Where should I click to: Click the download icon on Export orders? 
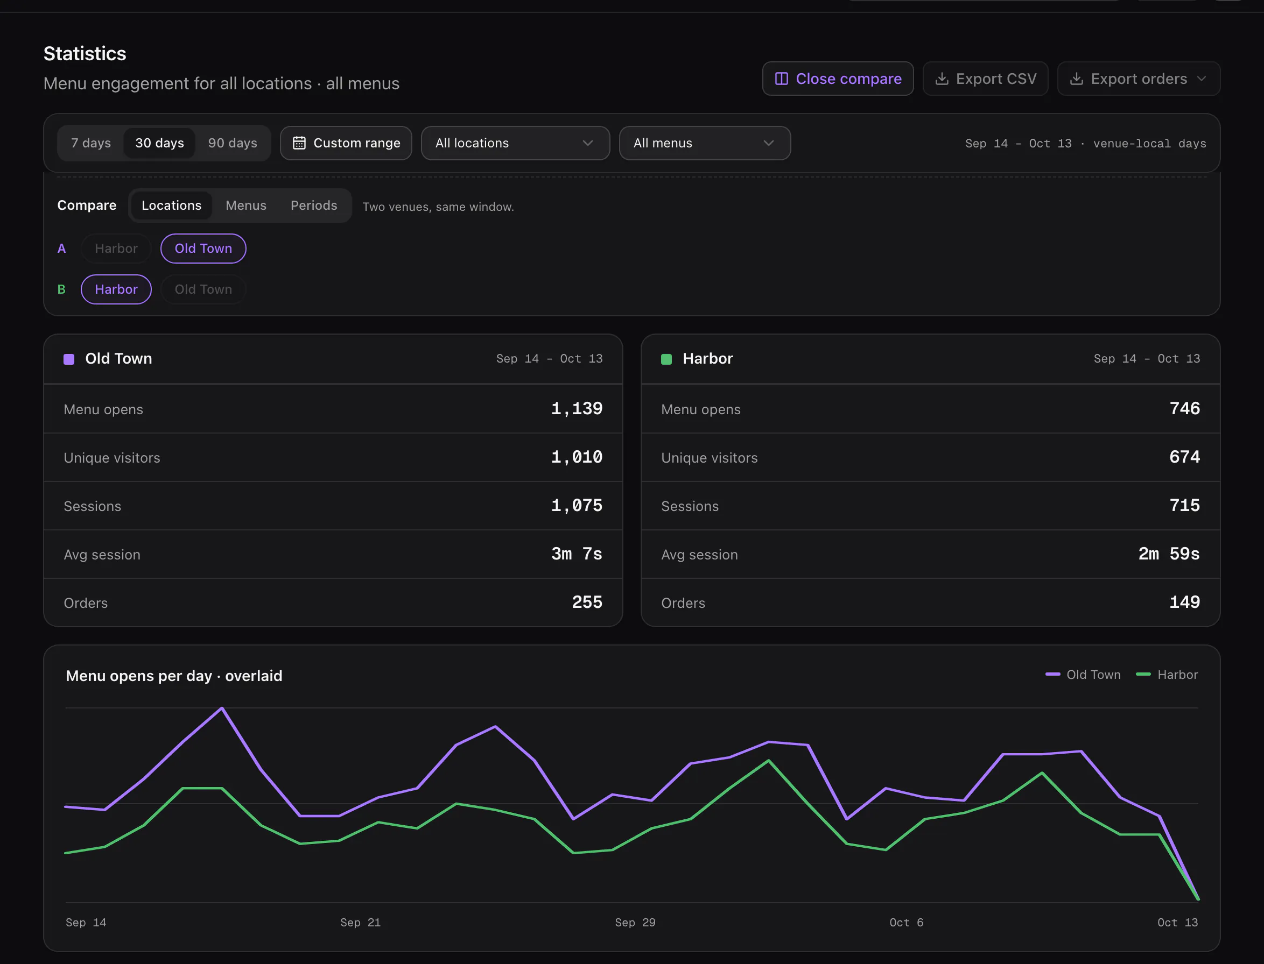(x=1077, y=79)
